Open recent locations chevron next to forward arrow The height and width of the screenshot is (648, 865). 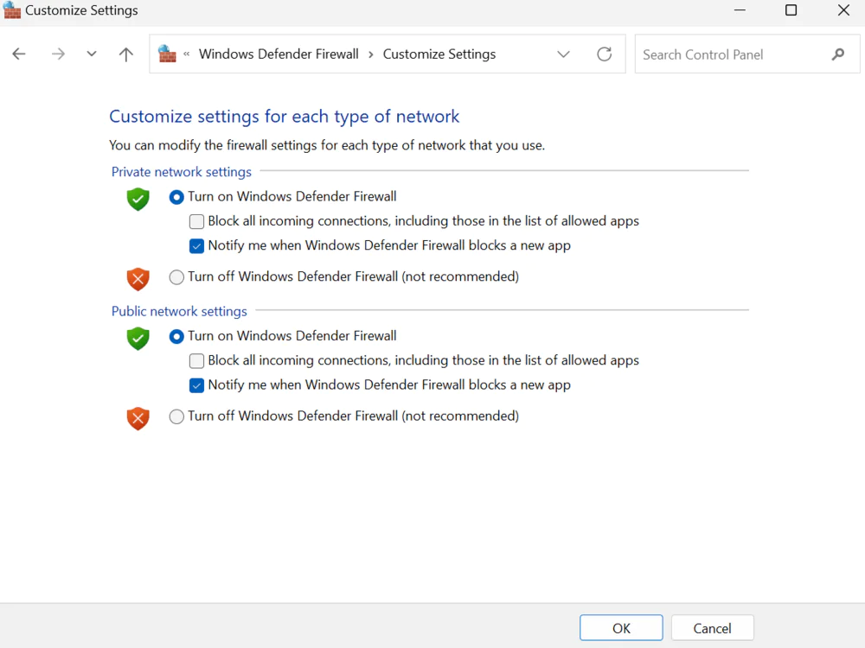(92, 54)
